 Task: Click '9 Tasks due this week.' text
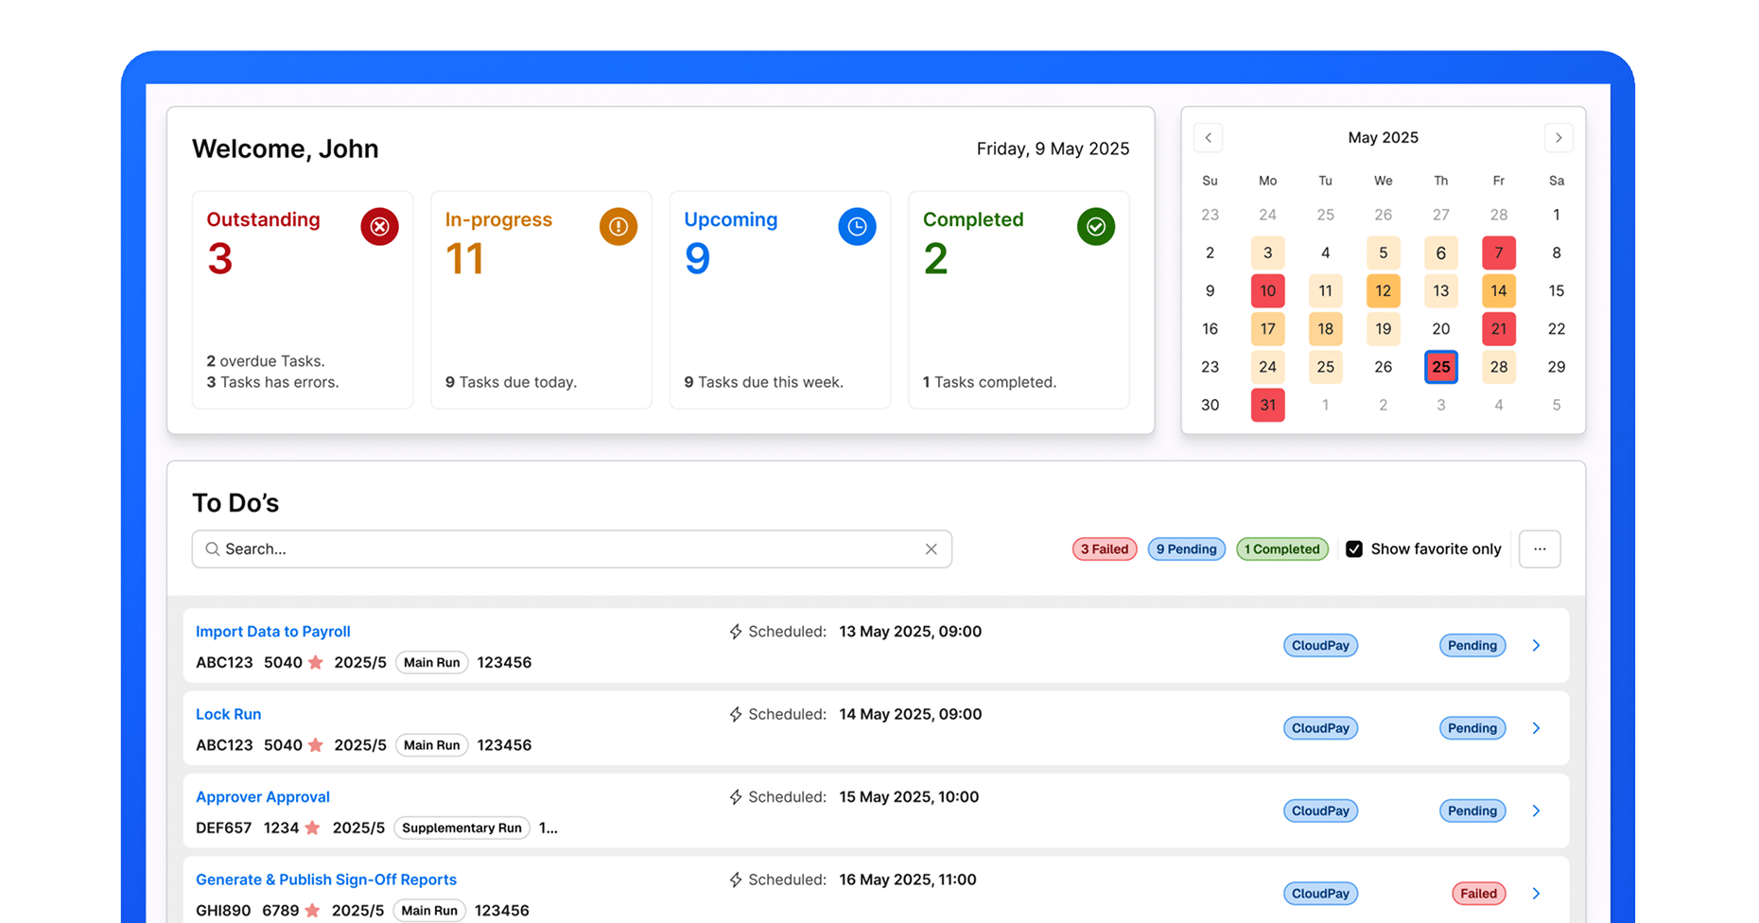[x=764, y=382]
